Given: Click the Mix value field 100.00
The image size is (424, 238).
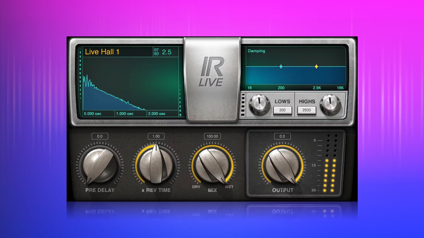Looking at the screenshot, I should coord(212,136).
